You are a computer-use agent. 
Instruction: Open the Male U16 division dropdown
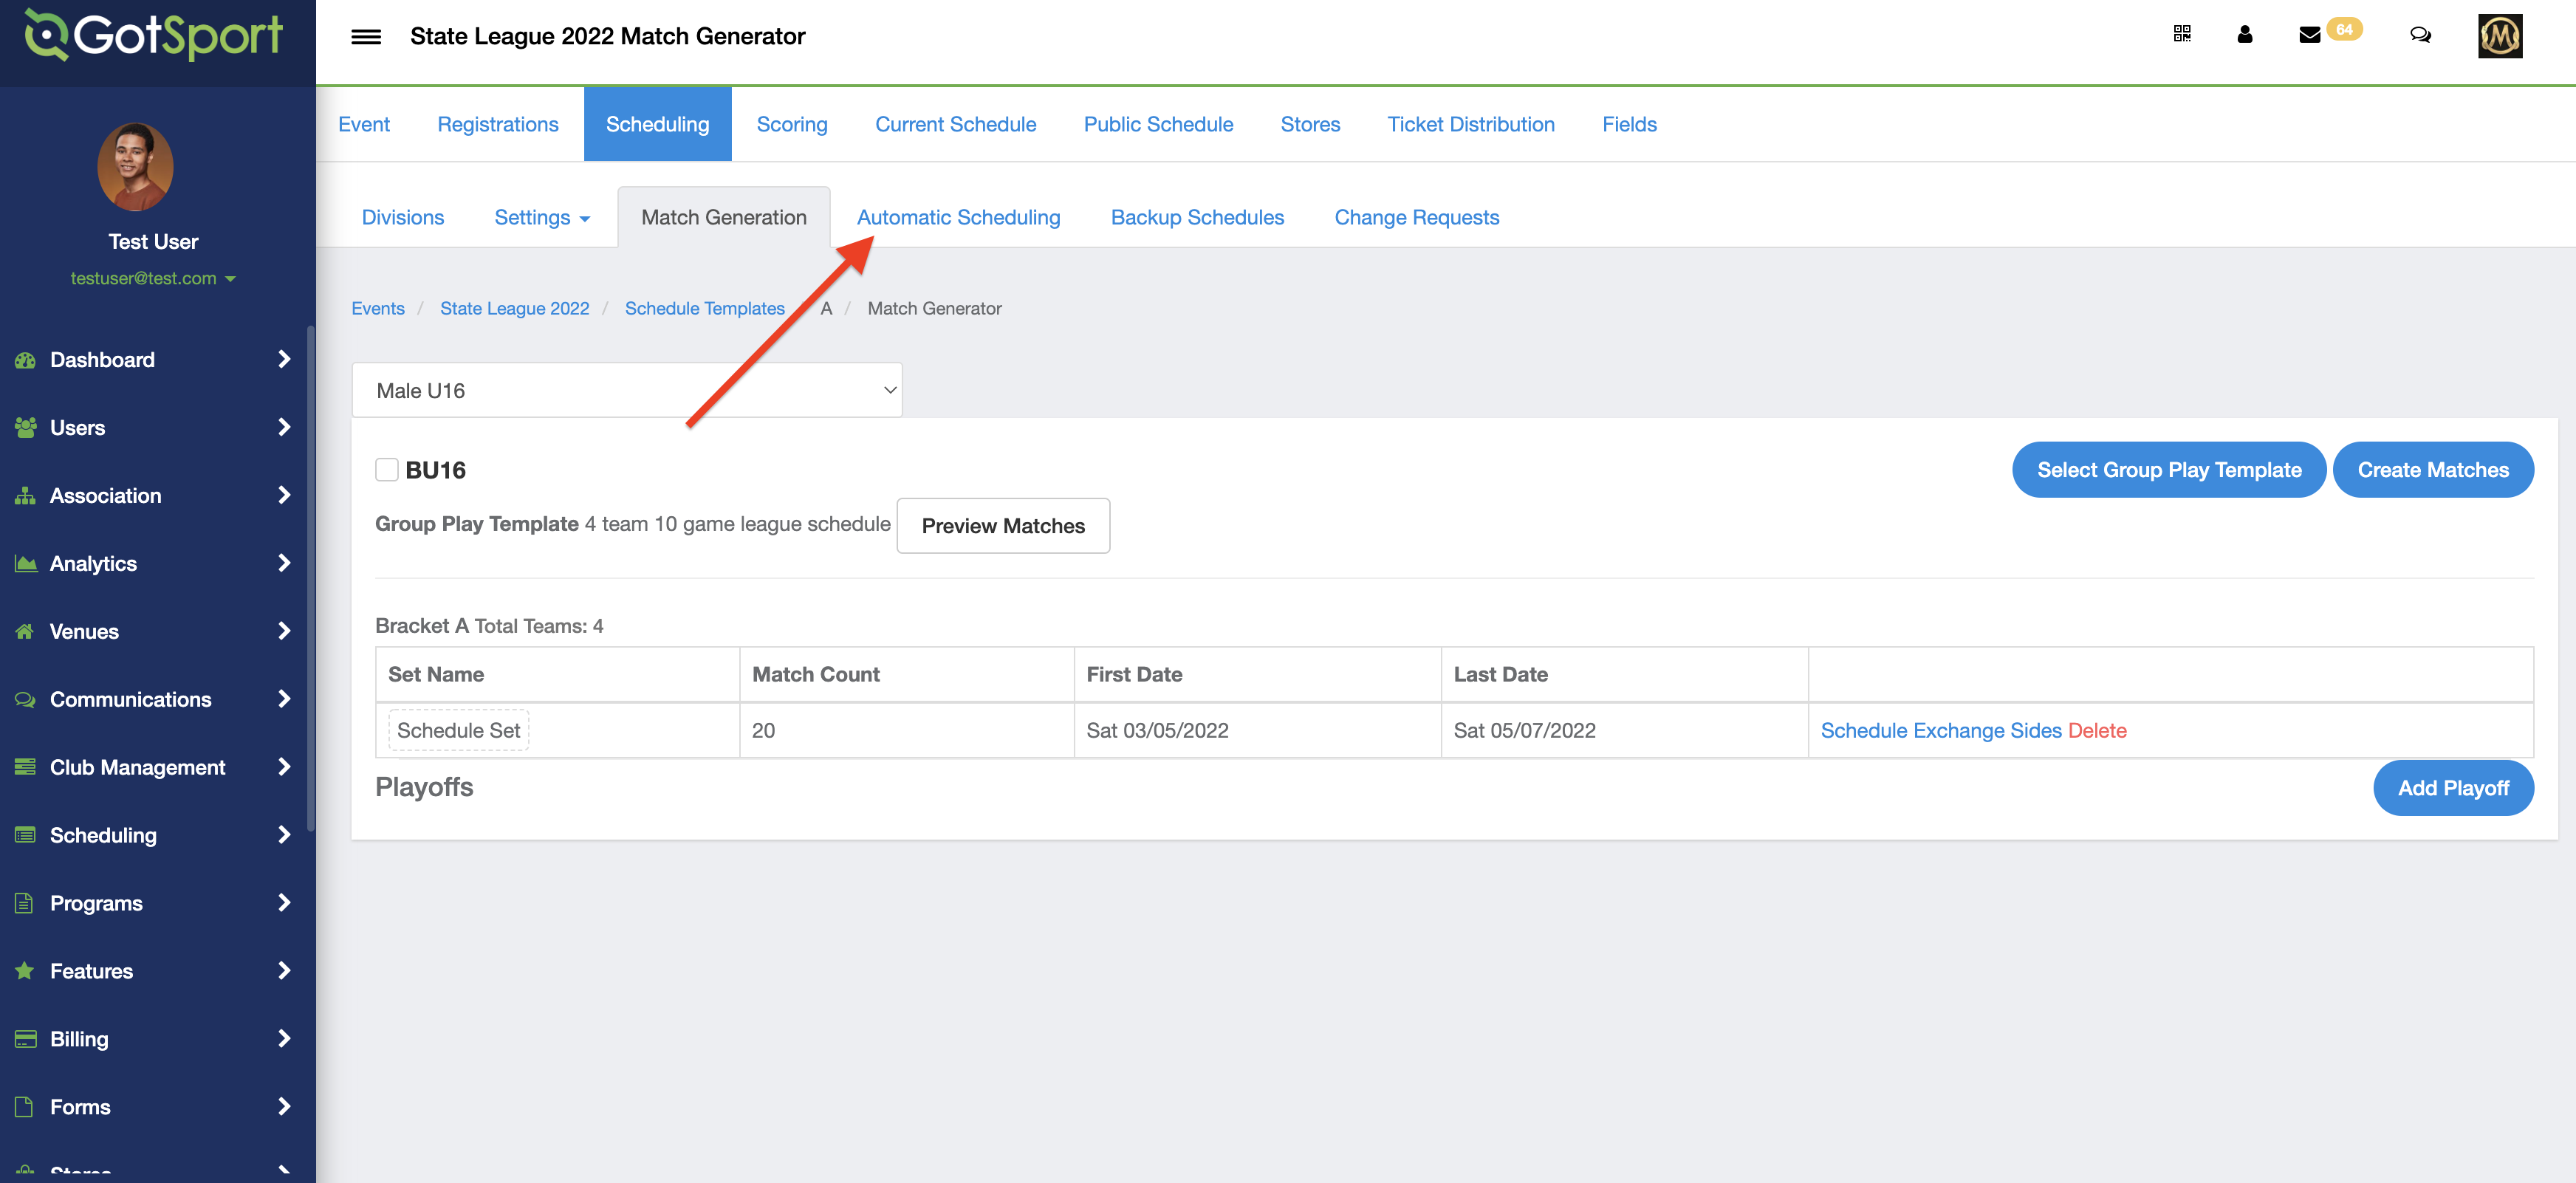627,390
